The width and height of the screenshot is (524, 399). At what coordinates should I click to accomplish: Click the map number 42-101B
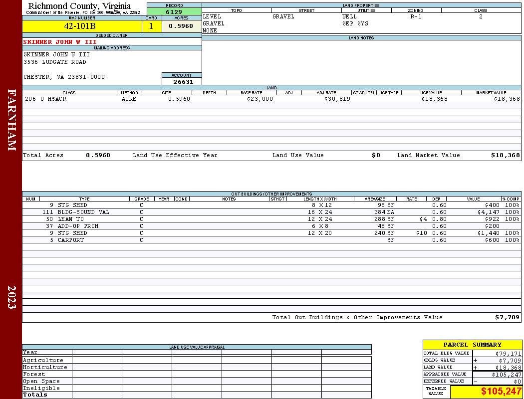coord(79,26)
